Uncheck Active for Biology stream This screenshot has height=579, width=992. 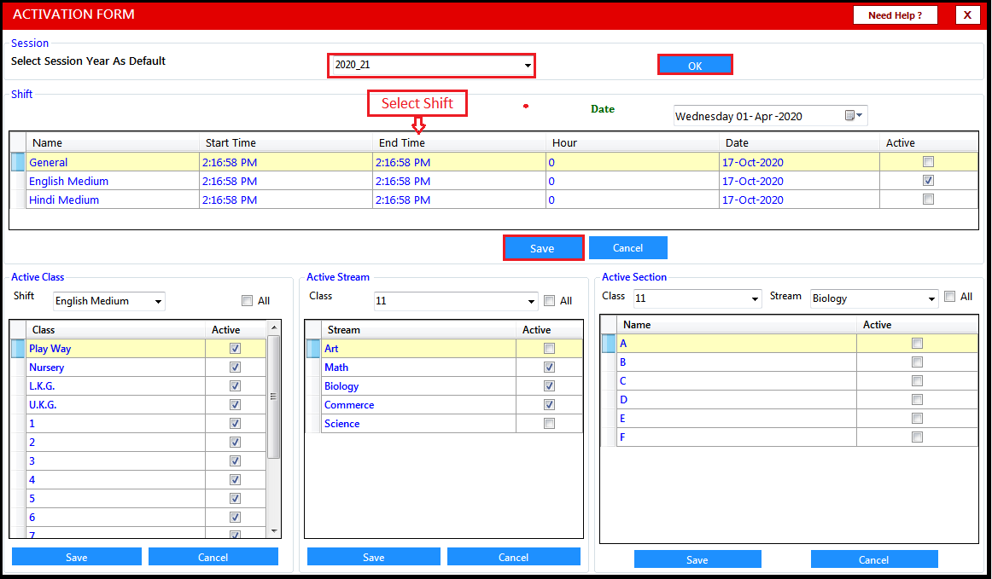pos(549,385)
